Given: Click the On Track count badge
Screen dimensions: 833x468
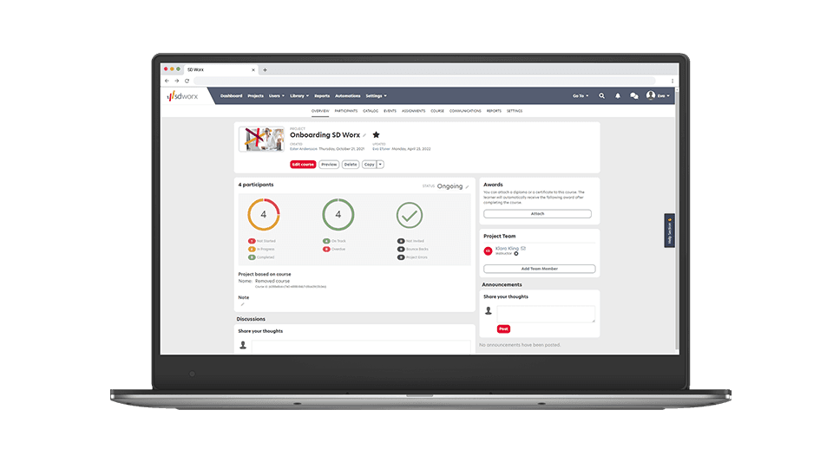Looking at the screenshot, I should pyautogui.click(x=326, y=241).
